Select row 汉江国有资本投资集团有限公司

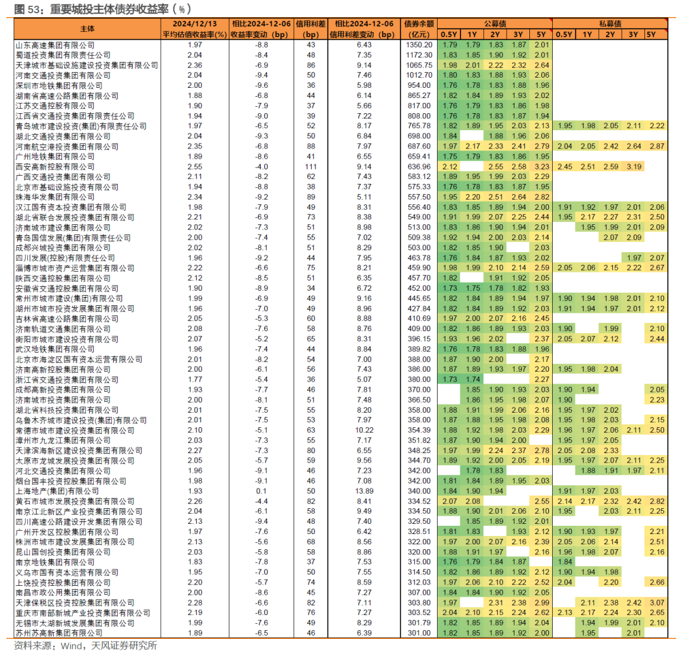341,207
